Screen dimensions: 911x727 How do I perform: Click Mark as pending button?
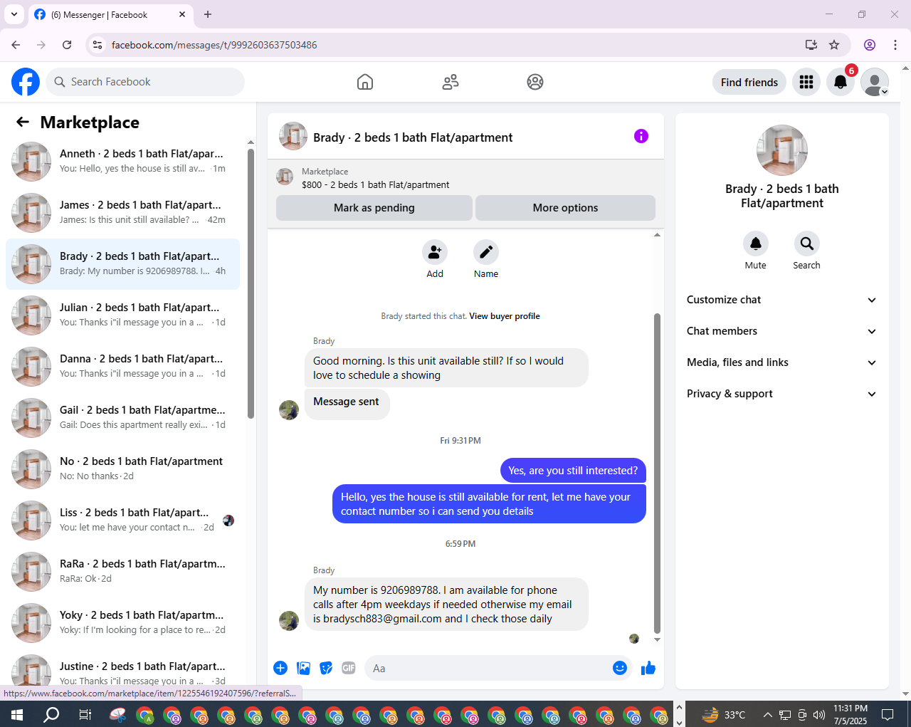[x=374, y=208]
